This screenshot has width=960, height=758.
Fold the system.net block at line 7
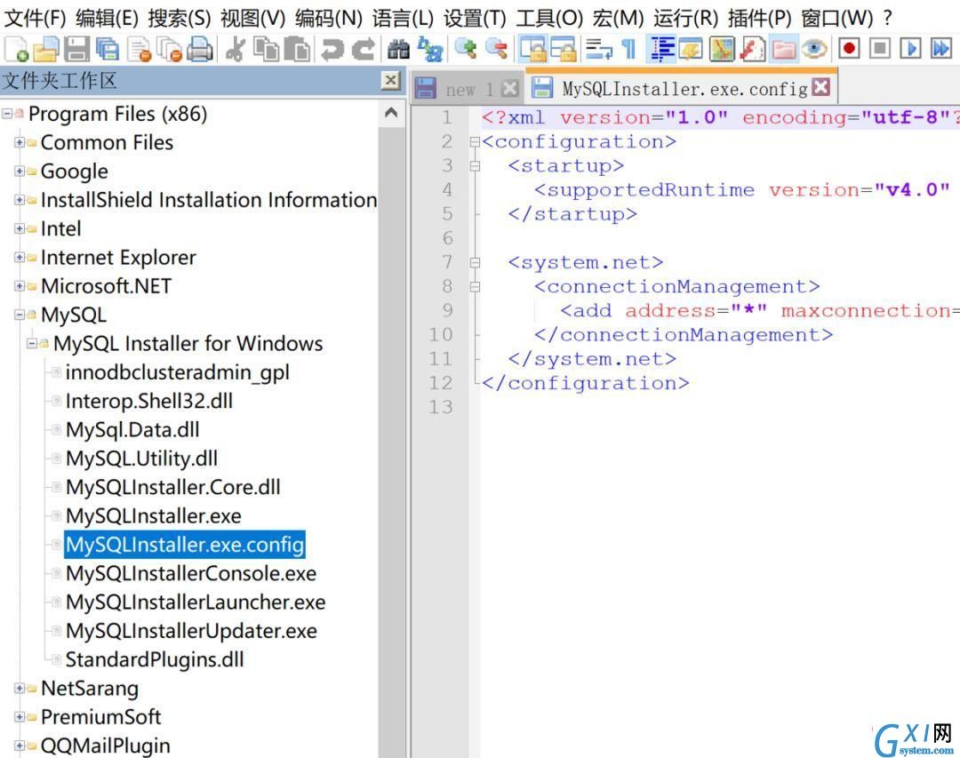(475, 263)
